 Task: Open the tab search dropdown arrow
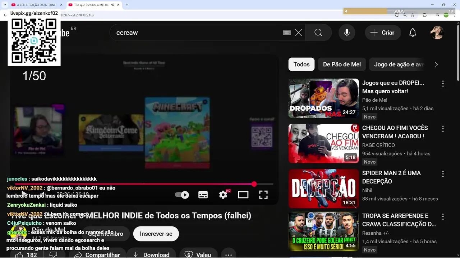(x=4, y=5)
